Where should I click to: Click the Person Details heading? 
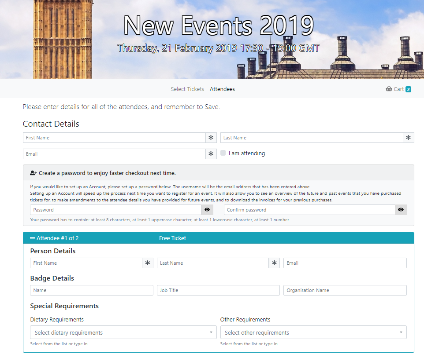(53, 251)
